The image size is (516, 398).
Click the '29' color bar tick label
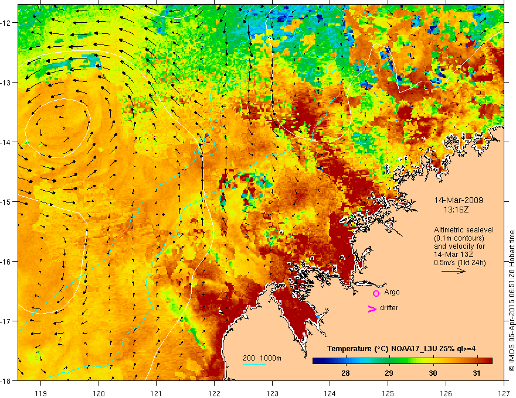[x=389, y=373]
